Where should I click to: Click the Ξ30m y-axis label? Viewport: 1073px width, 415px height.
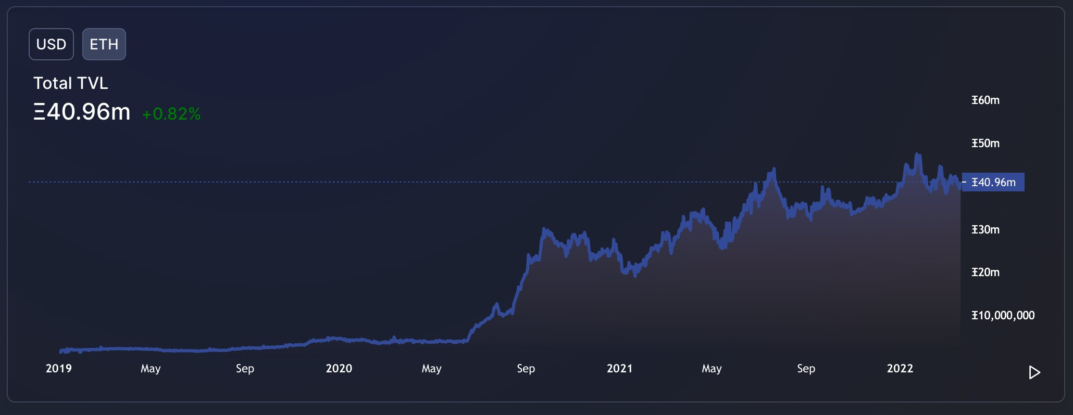pos(985,229)
